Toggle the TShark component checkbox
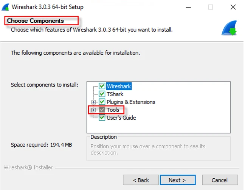This screenshot has width=245, height=190. click(102, 94)
